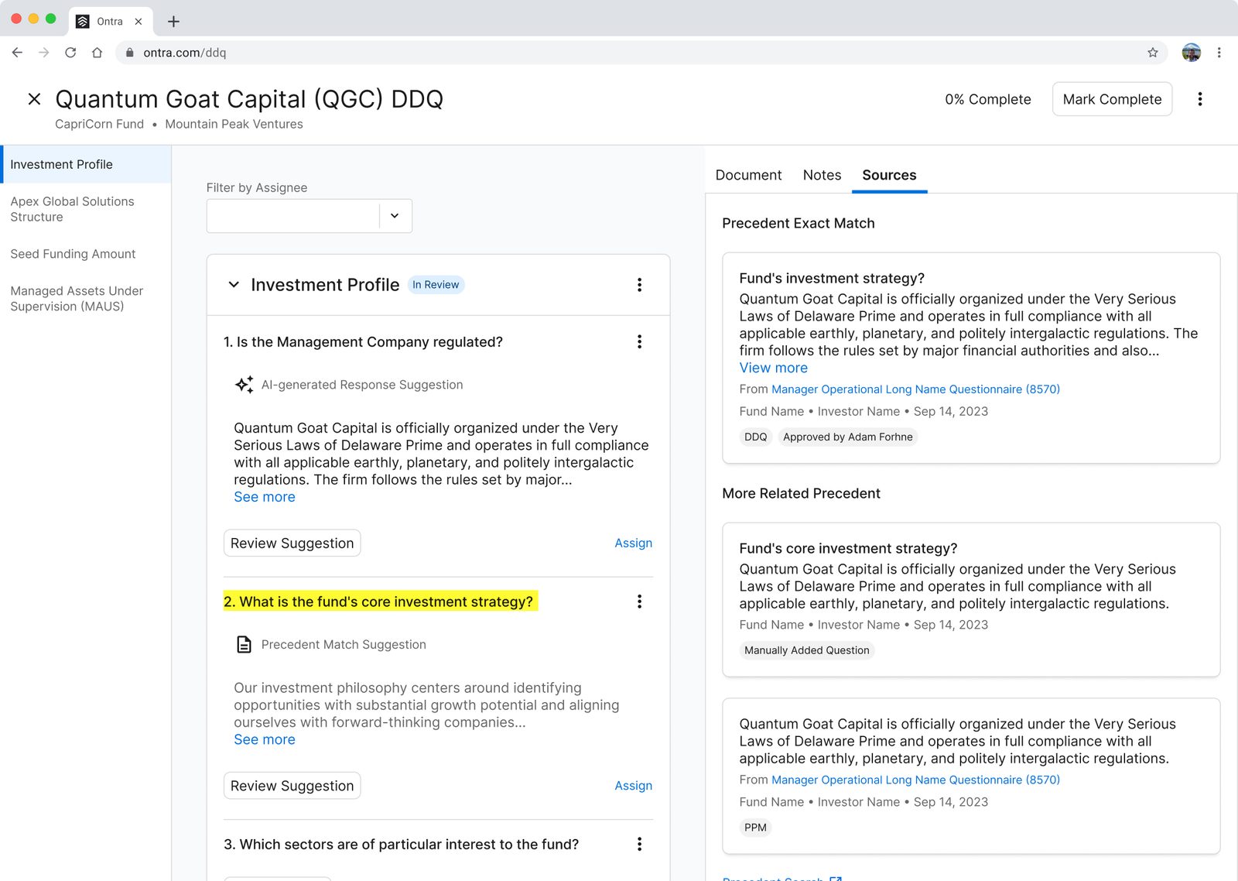Screen dimensions: 1238x881
Task: Open the Chrome three-dot menu
Action: coord(1219,53)
